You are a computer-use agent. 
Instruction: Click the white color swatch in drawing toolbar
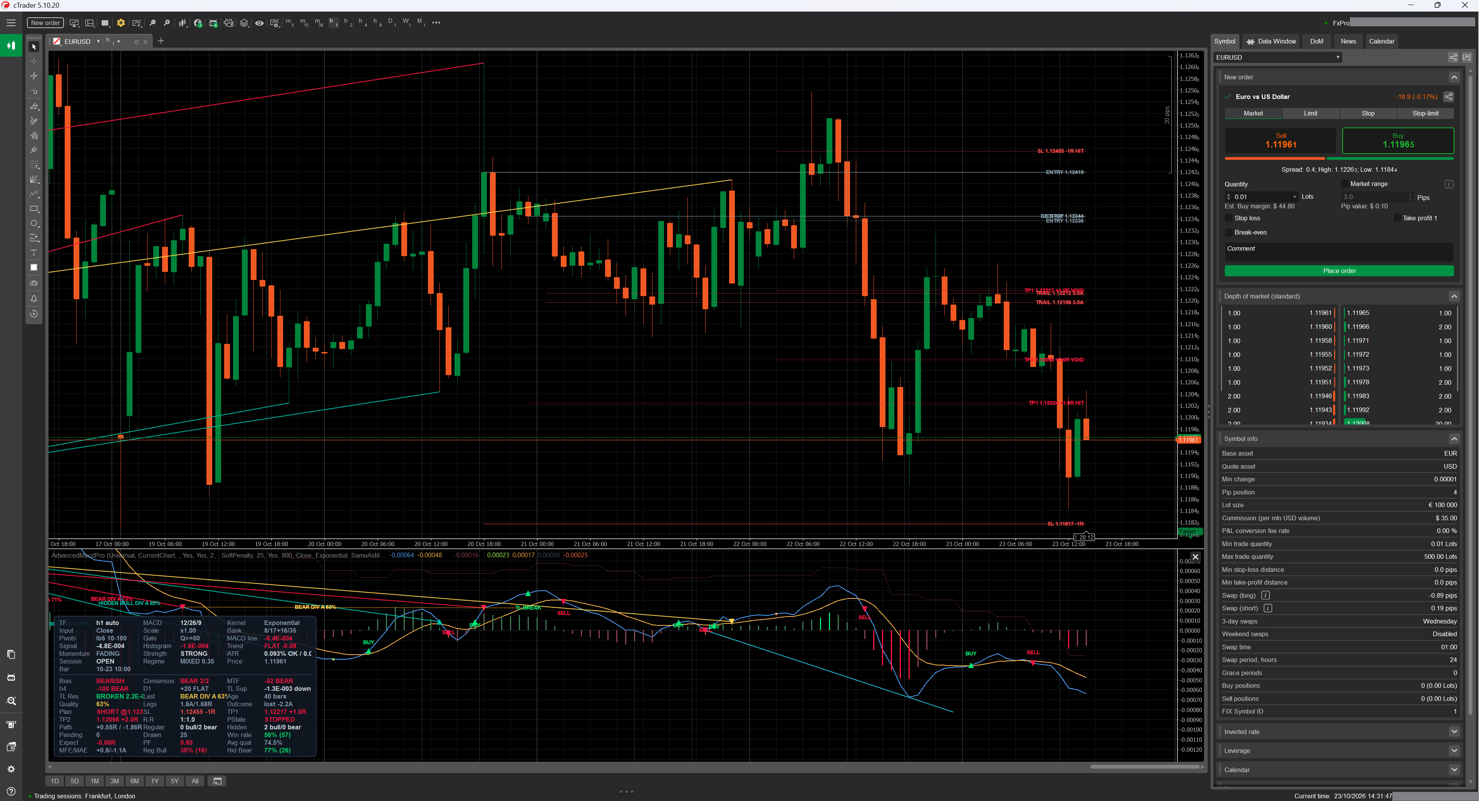[34, 268]
